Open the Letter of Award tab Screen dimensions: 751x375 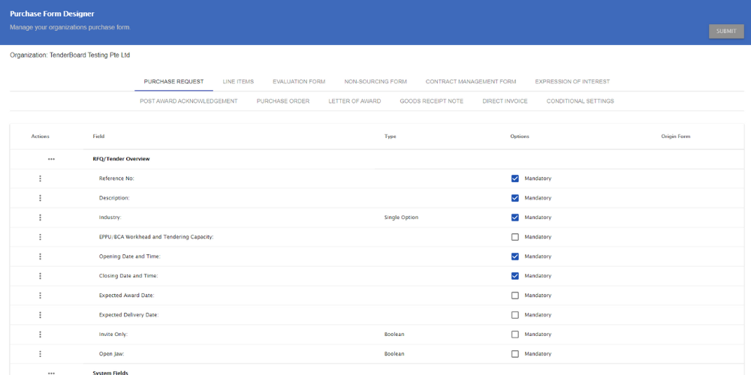pyautogui.click(x=354, y=101)
